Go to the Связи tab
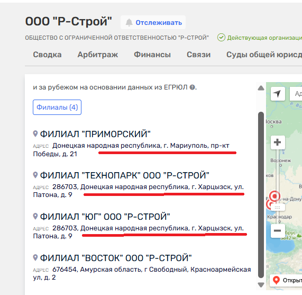This screenshot has width=302, height=295. (x=198, y=55)
